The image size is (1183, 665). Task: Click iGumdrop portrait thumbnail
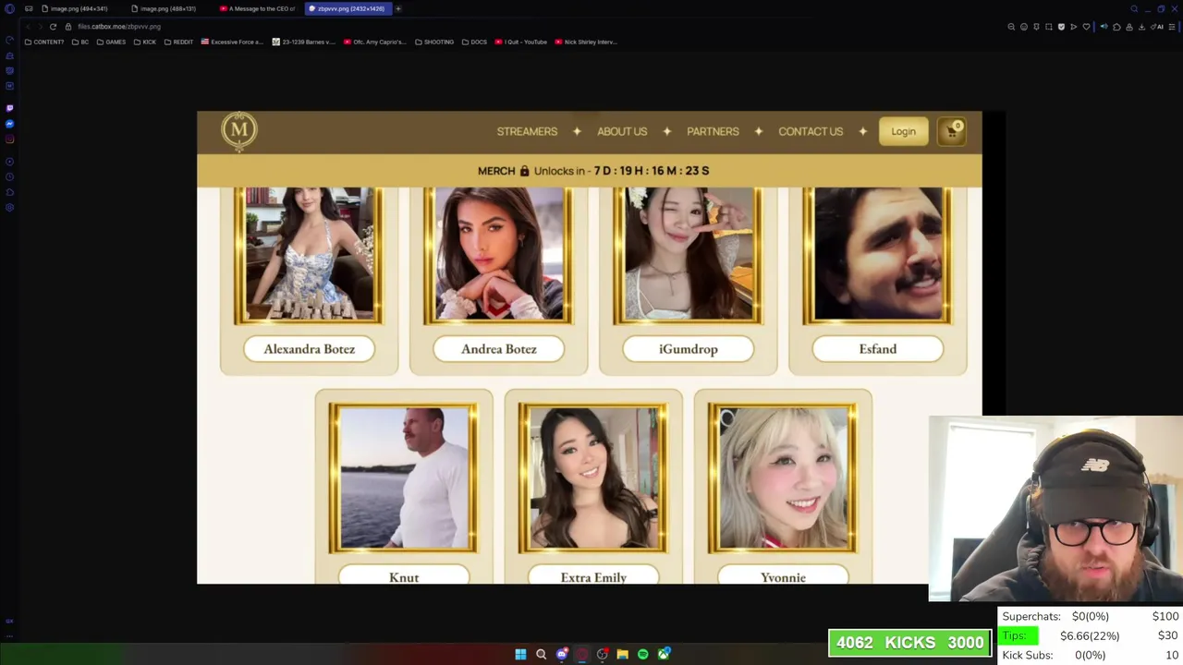[x=688, y=255]
